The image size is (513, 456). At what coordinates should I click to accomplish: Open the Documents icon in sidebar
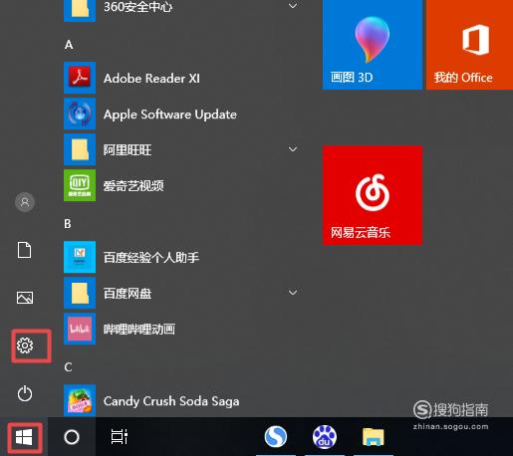coord(25,250)
